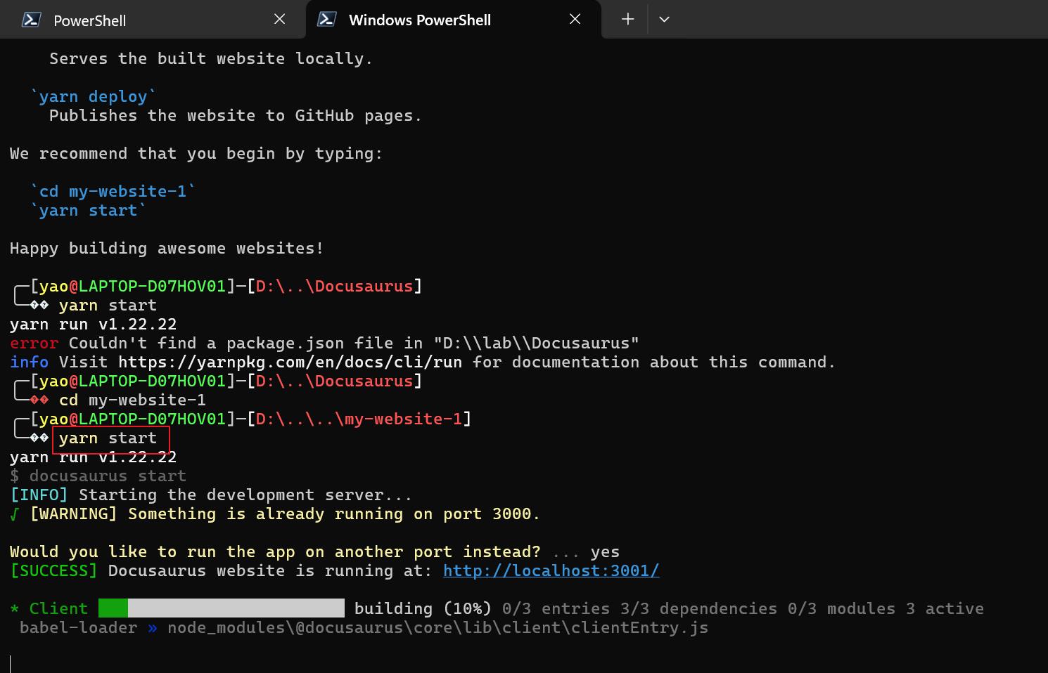Click the Client build progress bar
Screen dimensions: 1048x673
tap(222, 608)
